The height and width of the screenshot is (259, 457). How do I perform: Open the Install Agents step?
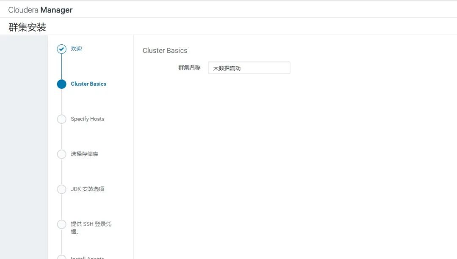[x=90, y=258]
